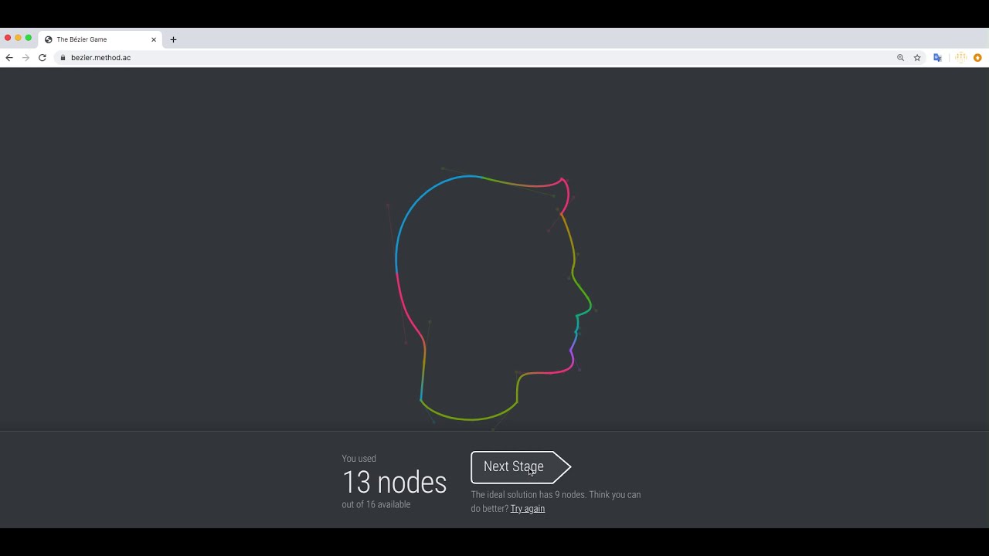
Task: Select The Bézier Game browser tab
Action: click(100, 39)
